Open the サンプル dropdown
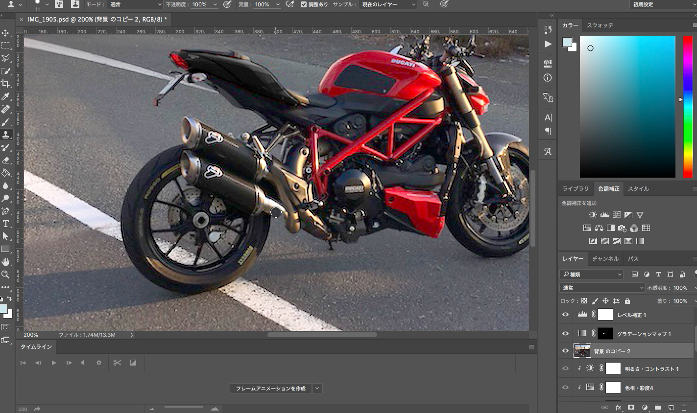 pos(388,4)
